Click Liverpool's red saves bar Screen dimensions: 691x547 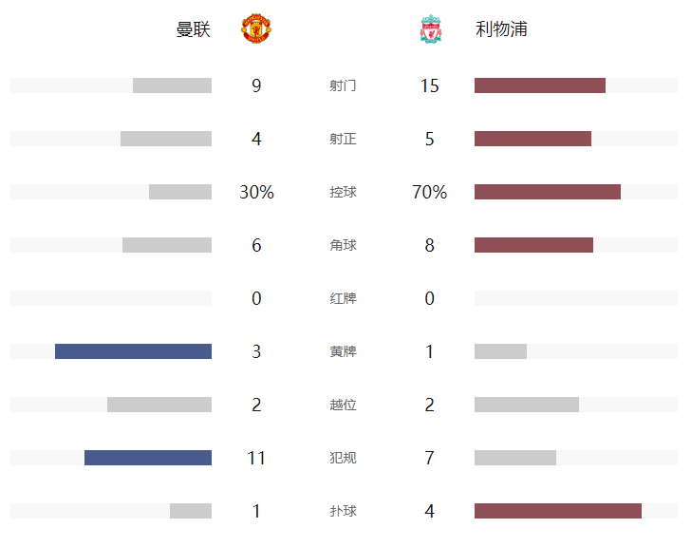pos(557,511)
